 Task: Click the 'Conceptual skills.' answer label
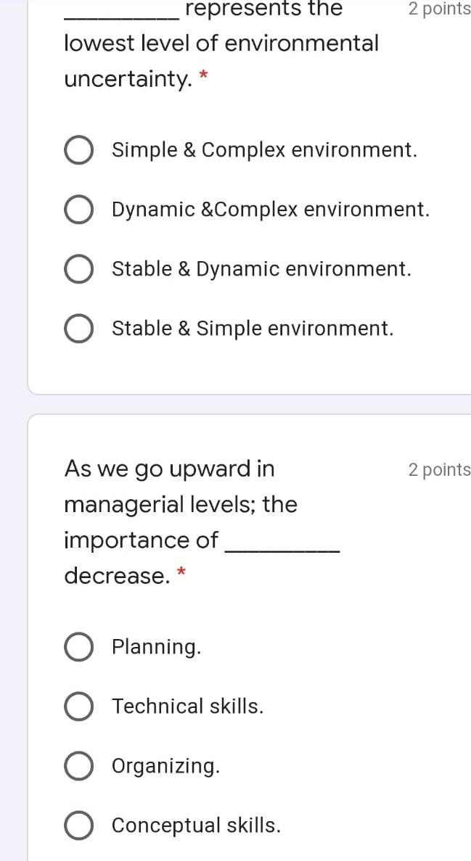point(196,825)
